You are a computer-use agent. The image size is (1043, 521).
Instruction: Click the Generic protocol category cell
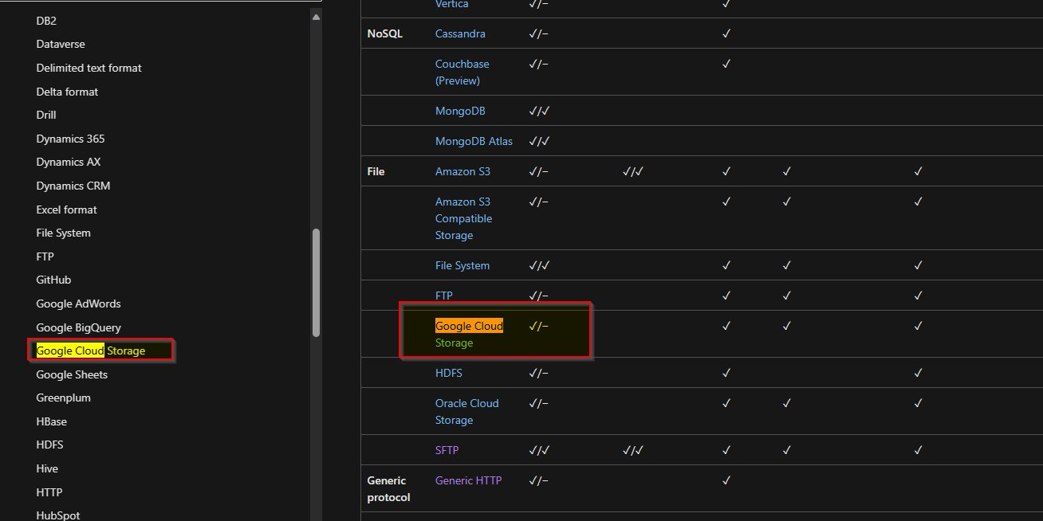click(388, 488)
